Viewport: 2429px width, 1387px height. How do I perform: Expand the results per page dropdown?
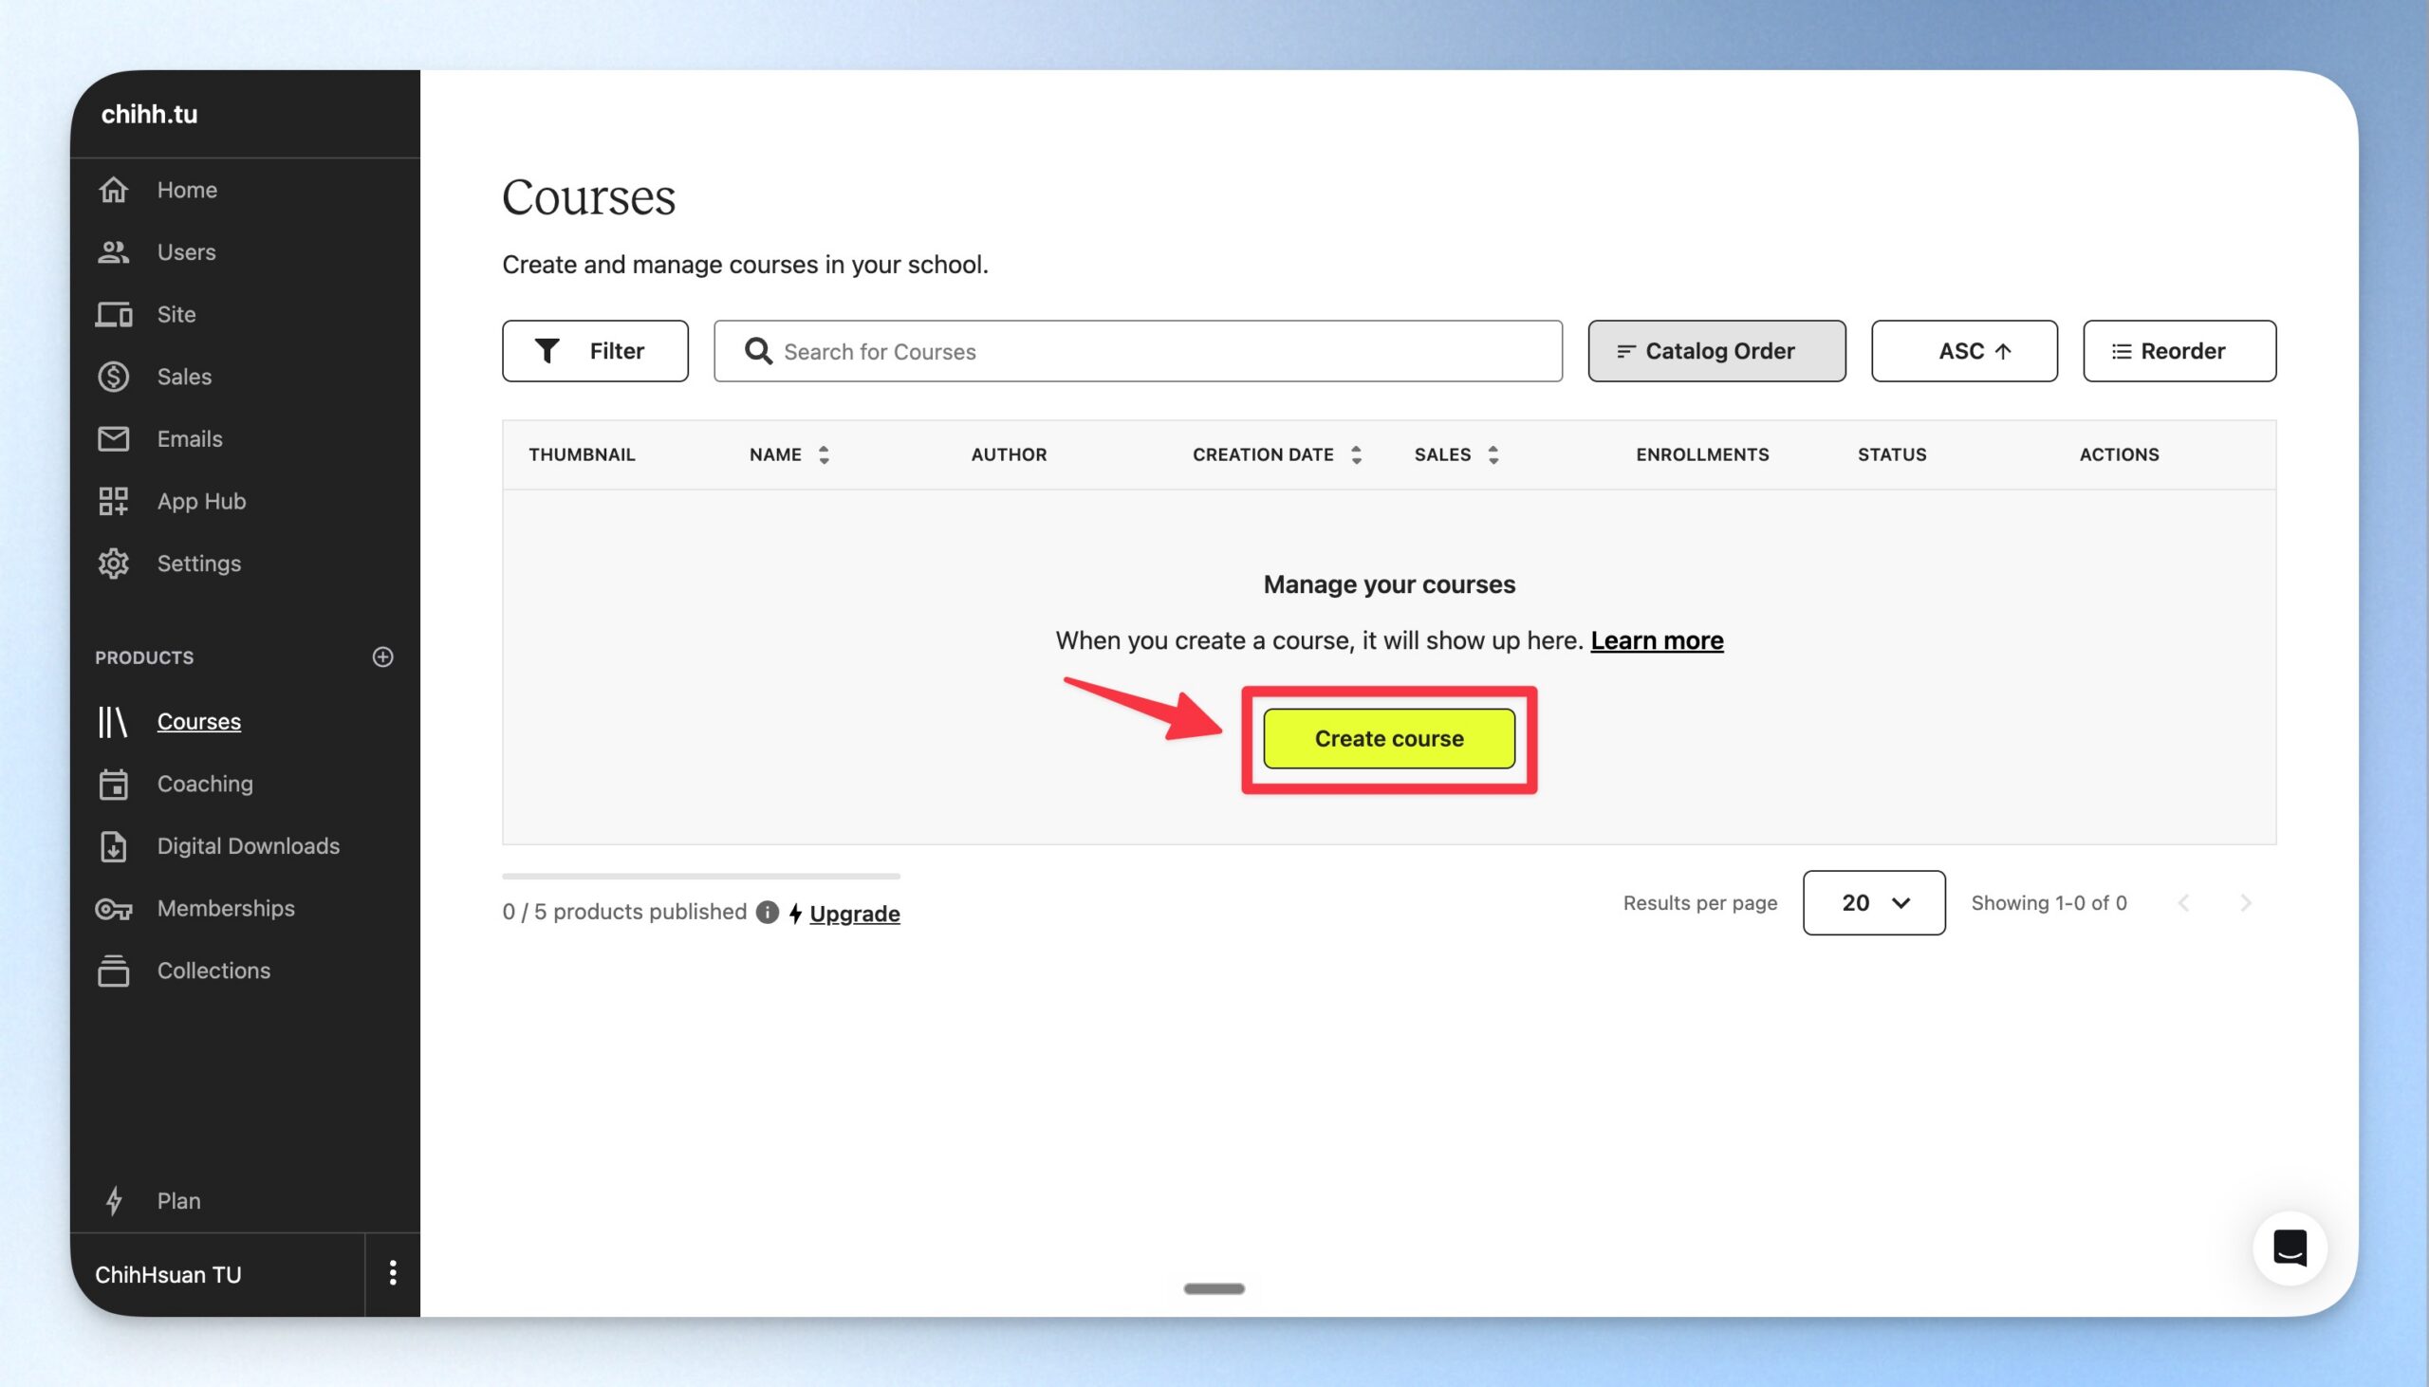(1873, 902)
